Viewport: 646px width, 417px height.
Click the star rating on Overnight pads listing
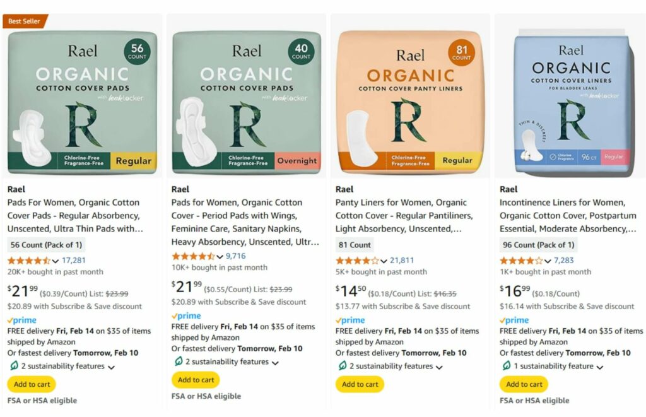click(x=193, y=256)
